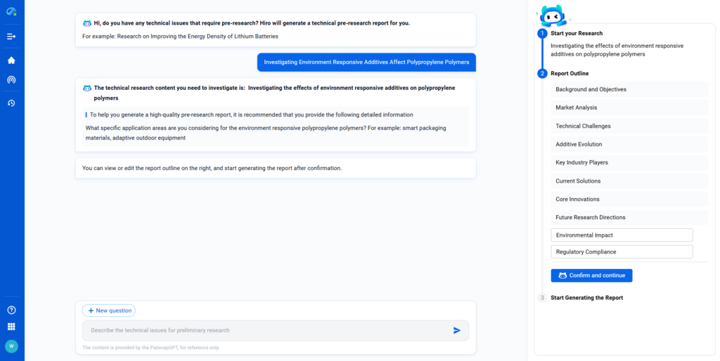
Task: Click step 3 Start Generating the Report
Action: pos(586,298)
